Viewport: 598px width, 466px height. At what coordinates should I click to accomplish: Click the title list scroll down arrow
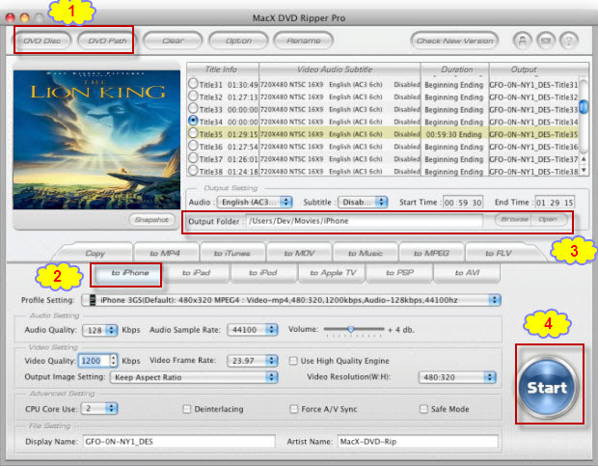pyautogui.click(x=584, y=171)
